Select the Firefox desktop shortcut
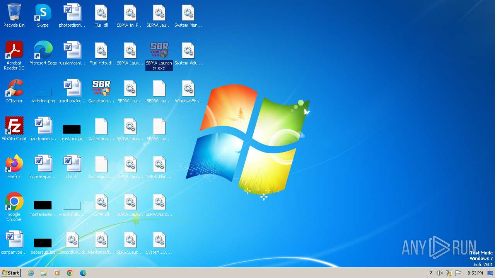This screenshot has width=495, height=278. pos(14,167)
